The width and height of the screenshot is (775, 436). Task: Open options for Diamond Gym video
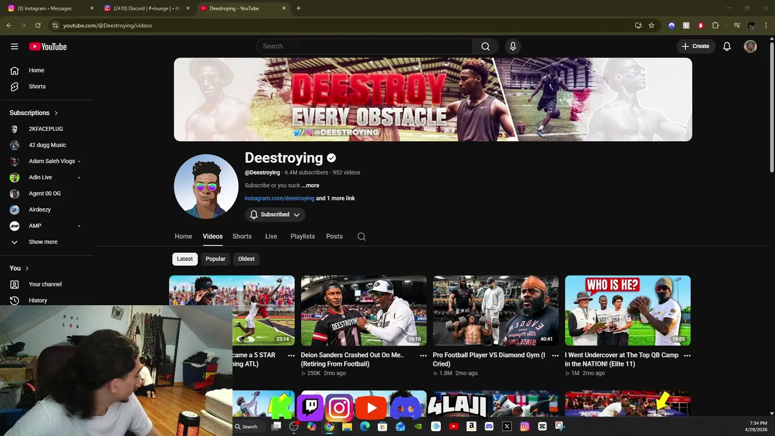[555, 355]
